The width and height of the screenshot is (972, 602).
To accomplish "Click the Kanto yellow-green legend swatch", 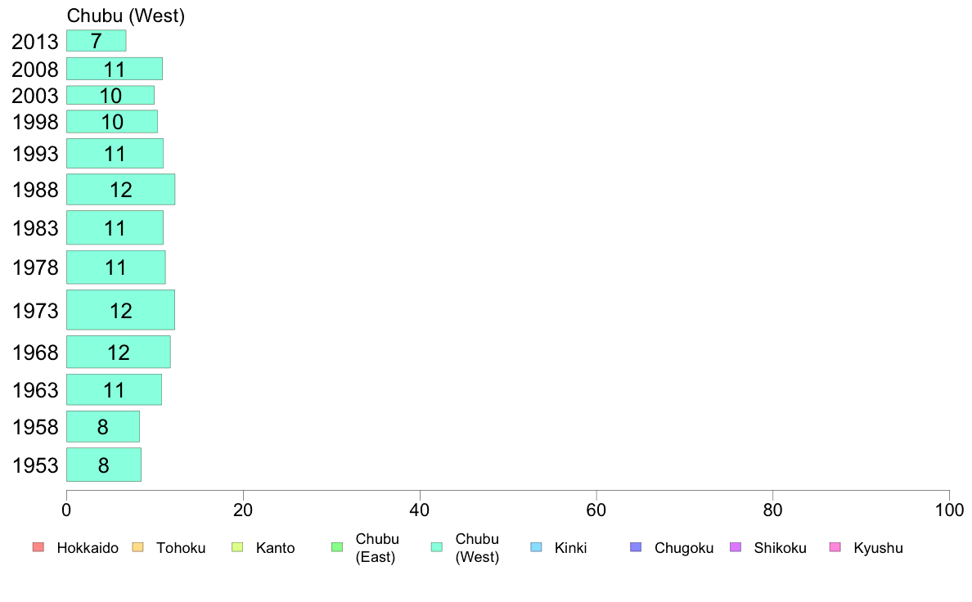I will click(x=237, y=547).
